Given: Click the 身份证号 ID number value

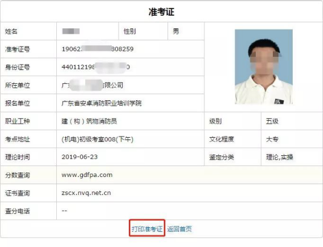Looking at the screenshot, I should [x=96, y=67].
